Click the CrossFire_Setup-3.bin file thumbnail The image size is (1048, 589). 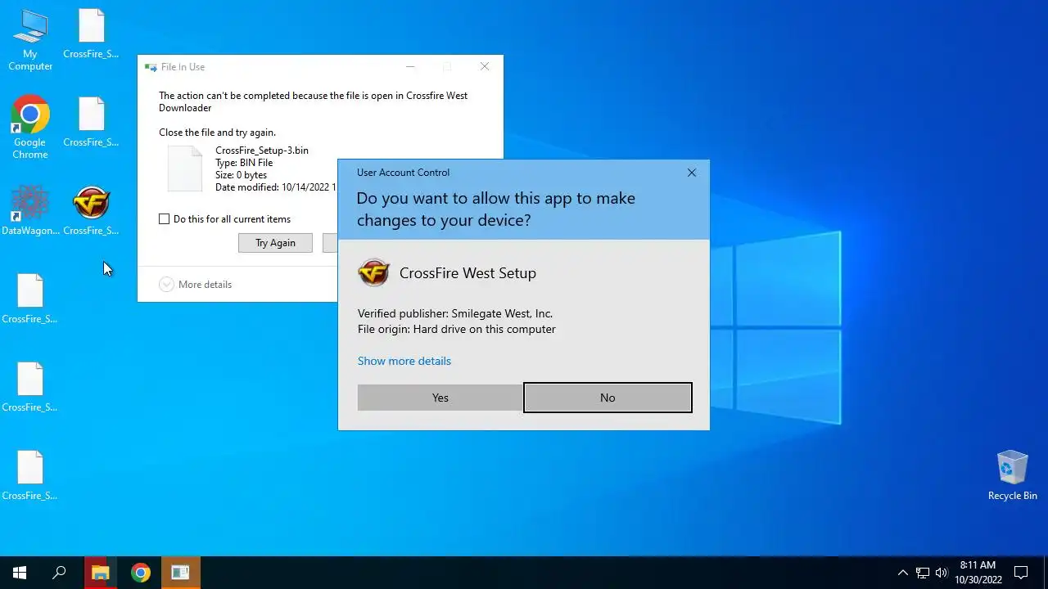(184, 169)
